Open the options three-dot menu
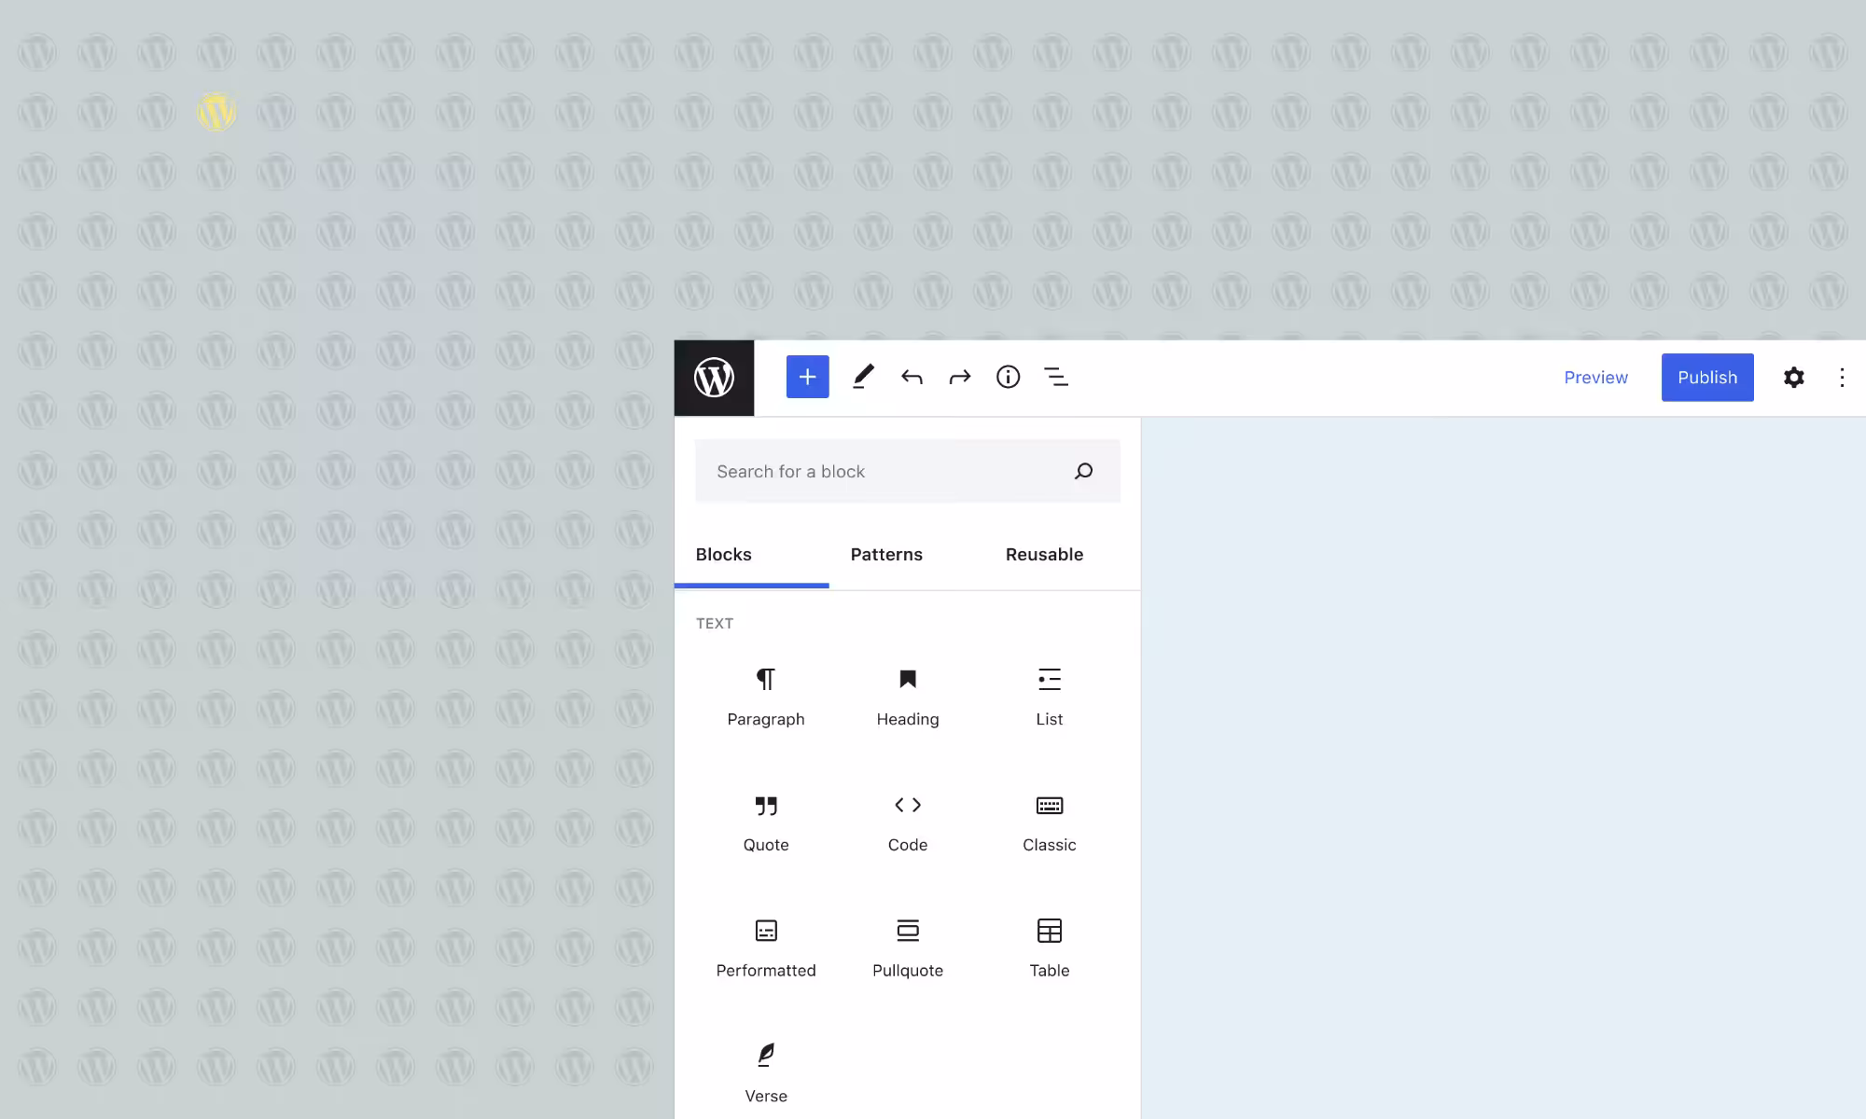Screen dimensions: 1866x1119 tap(1842, 378)
